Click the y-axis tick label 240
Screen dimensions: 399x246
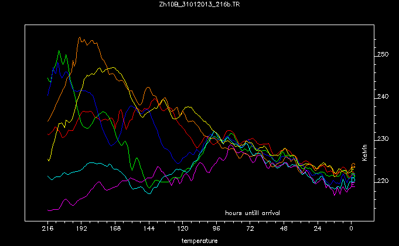(383, 96)
